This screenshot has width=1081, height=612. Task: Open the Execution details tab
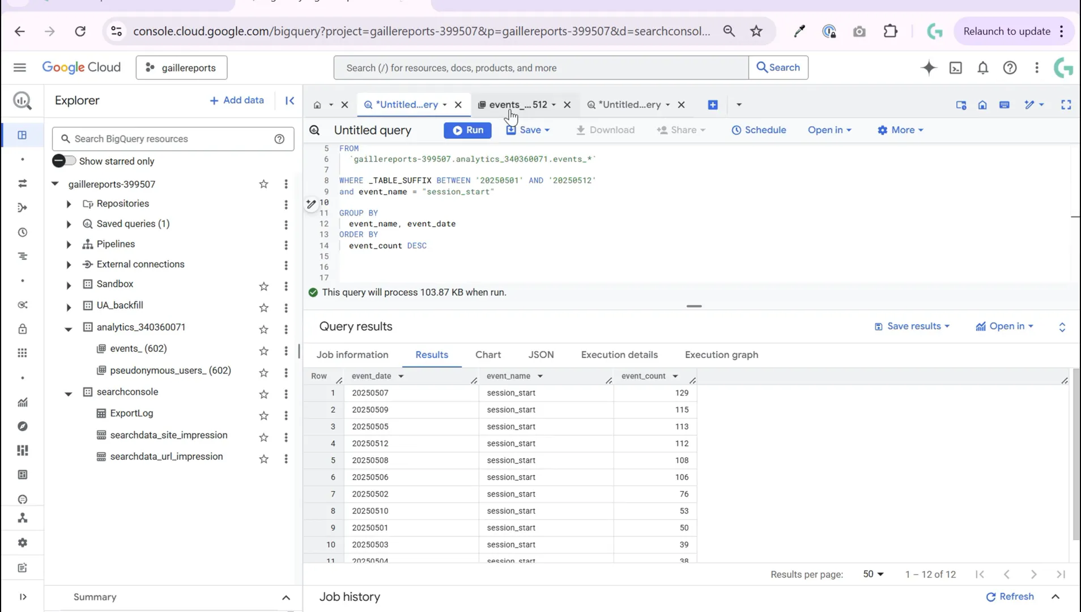[619, 355]
